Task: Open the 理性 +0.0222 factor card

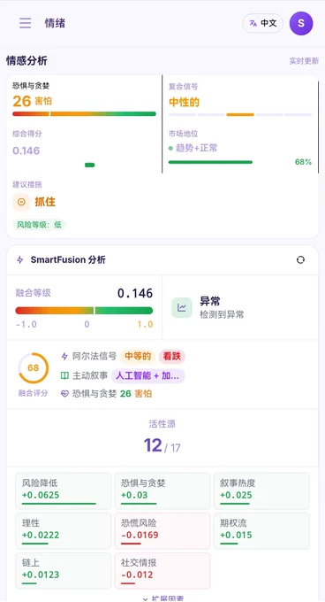Action: (64, 531)
